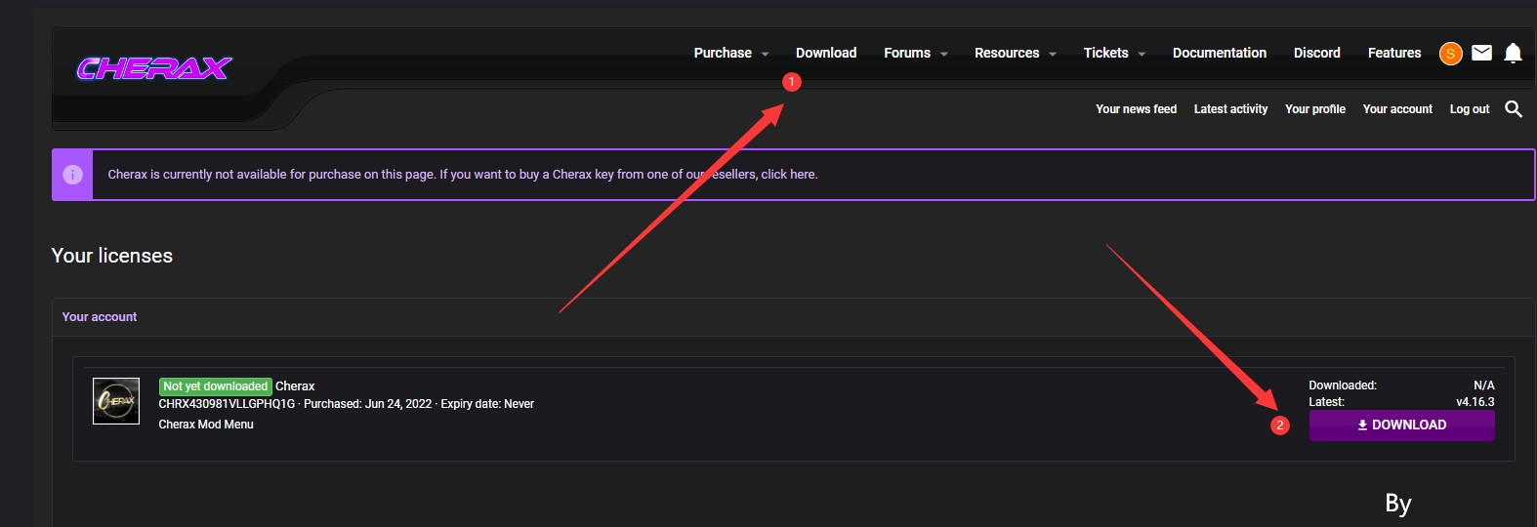View Latest activity

coord(1230,109)
